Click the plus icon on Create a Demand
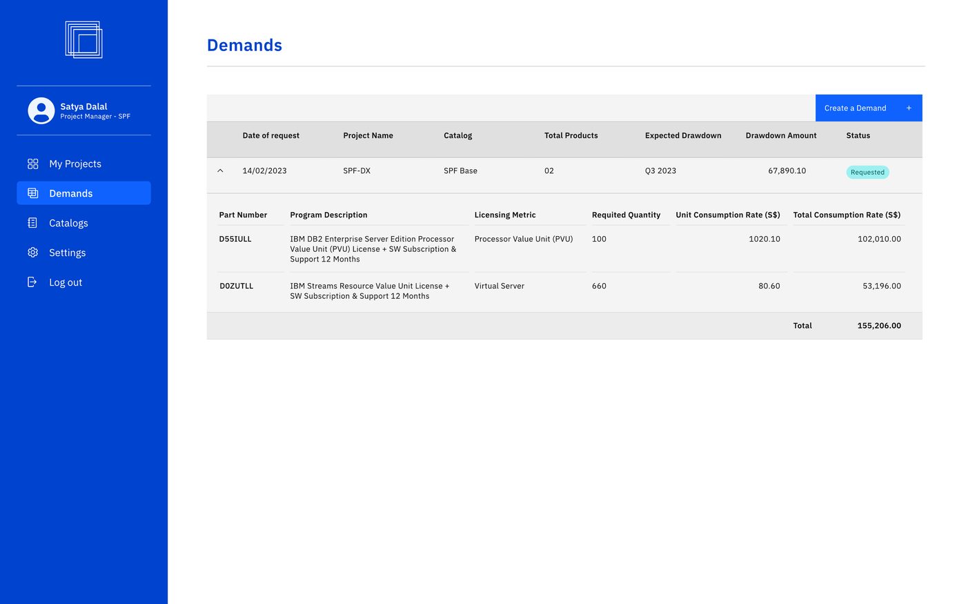966x604 pixels. (909, 108)
